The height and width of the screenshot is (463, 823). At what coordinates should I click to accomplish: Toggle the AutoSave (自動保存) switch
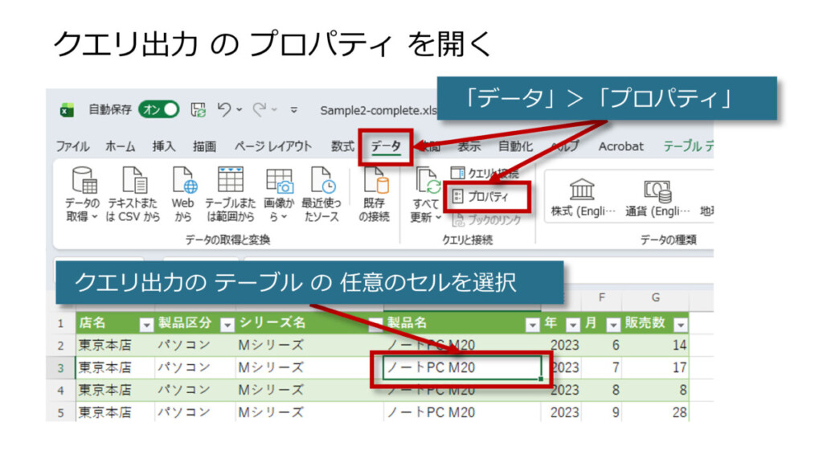pyautogui.click(x=158, y=110)
